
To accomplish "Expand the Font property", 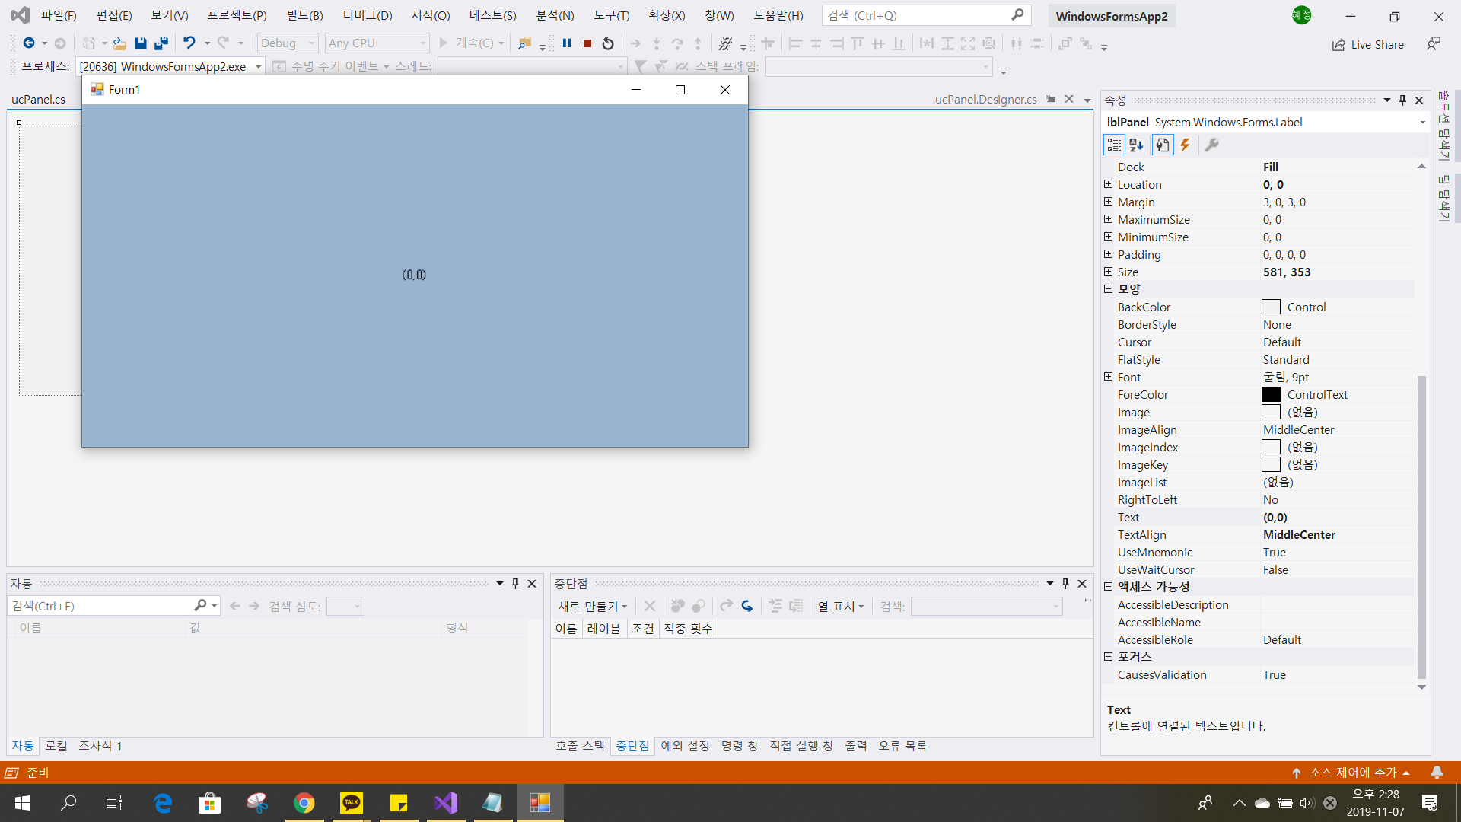I will point(1109,377).
